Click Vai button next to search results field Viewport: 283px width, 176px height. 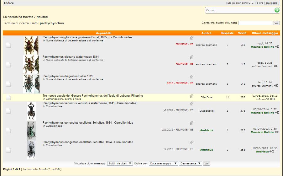276,23
